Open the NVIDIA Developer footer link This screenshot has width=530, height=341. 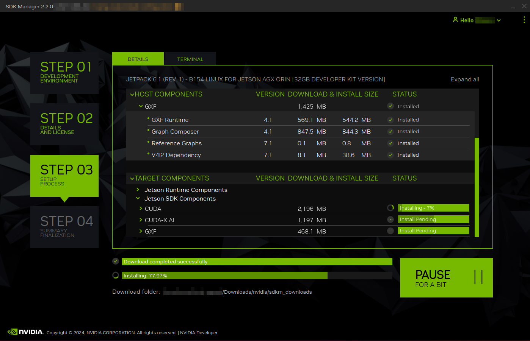point(199,333)
